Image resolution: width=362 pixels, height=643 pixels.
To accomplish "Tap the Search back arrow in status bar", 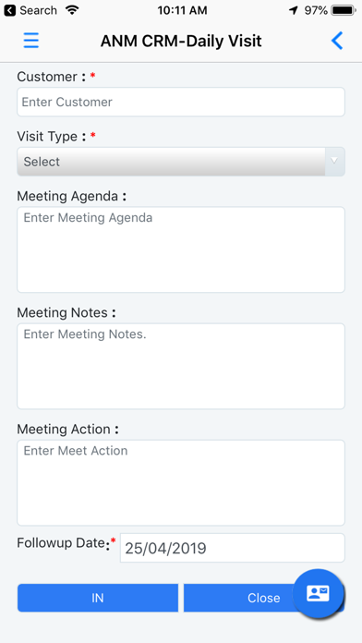I will tap(10, 10).
